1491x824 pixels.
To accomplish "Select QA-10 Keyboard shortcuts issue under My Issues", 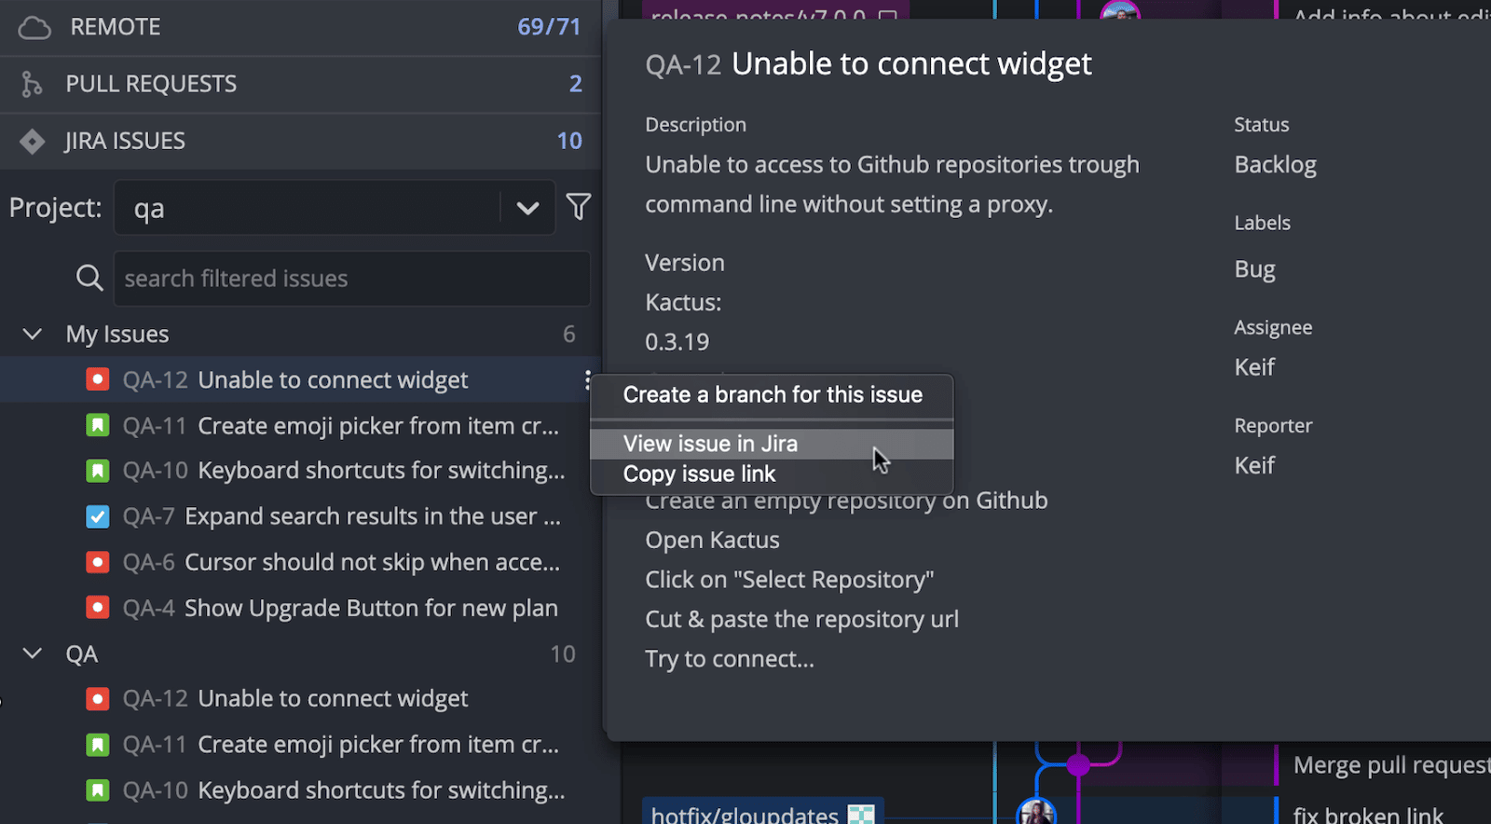I will click(x=380, y=471).
